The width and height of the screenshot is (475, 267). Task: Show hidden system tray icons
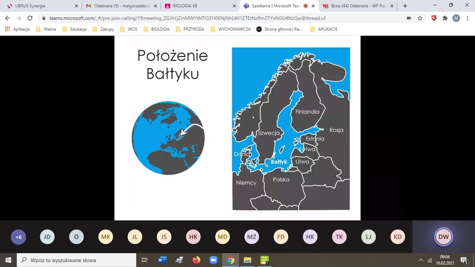click(421, 260)
